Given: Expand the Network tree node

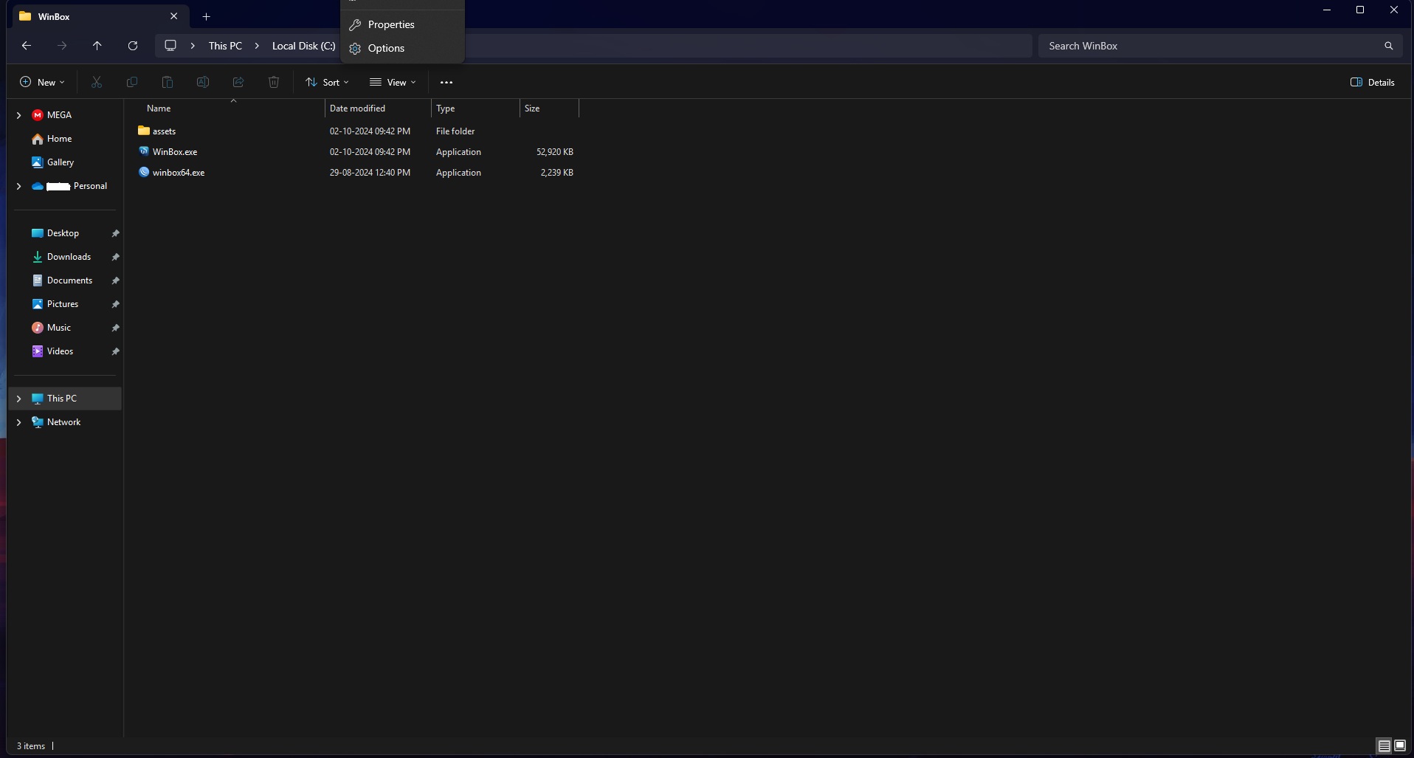Looking at the screenshot, I should click(19, 422).
